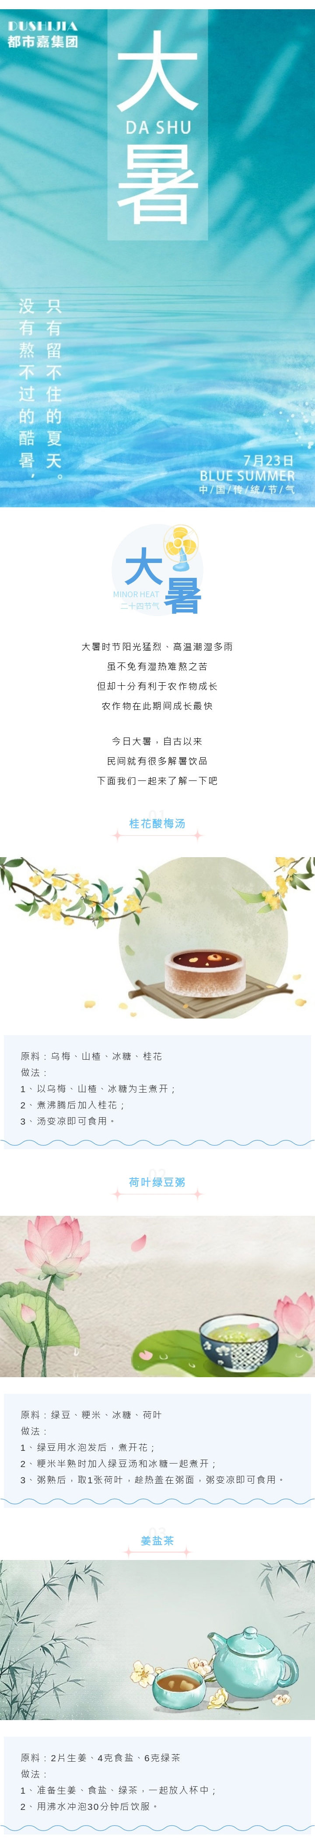
Task: Click the 中/国/传/统/节/气 caption
Action: click(x=247, y=490)
